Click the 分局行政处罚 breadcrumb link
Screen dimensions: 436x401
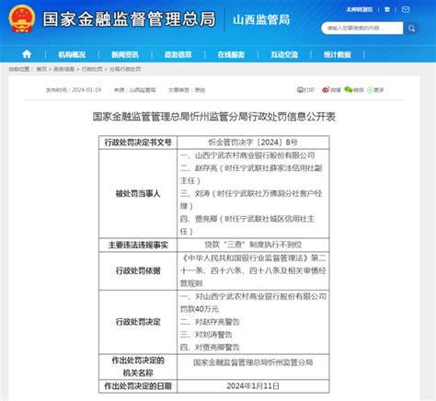pos(125,69)
